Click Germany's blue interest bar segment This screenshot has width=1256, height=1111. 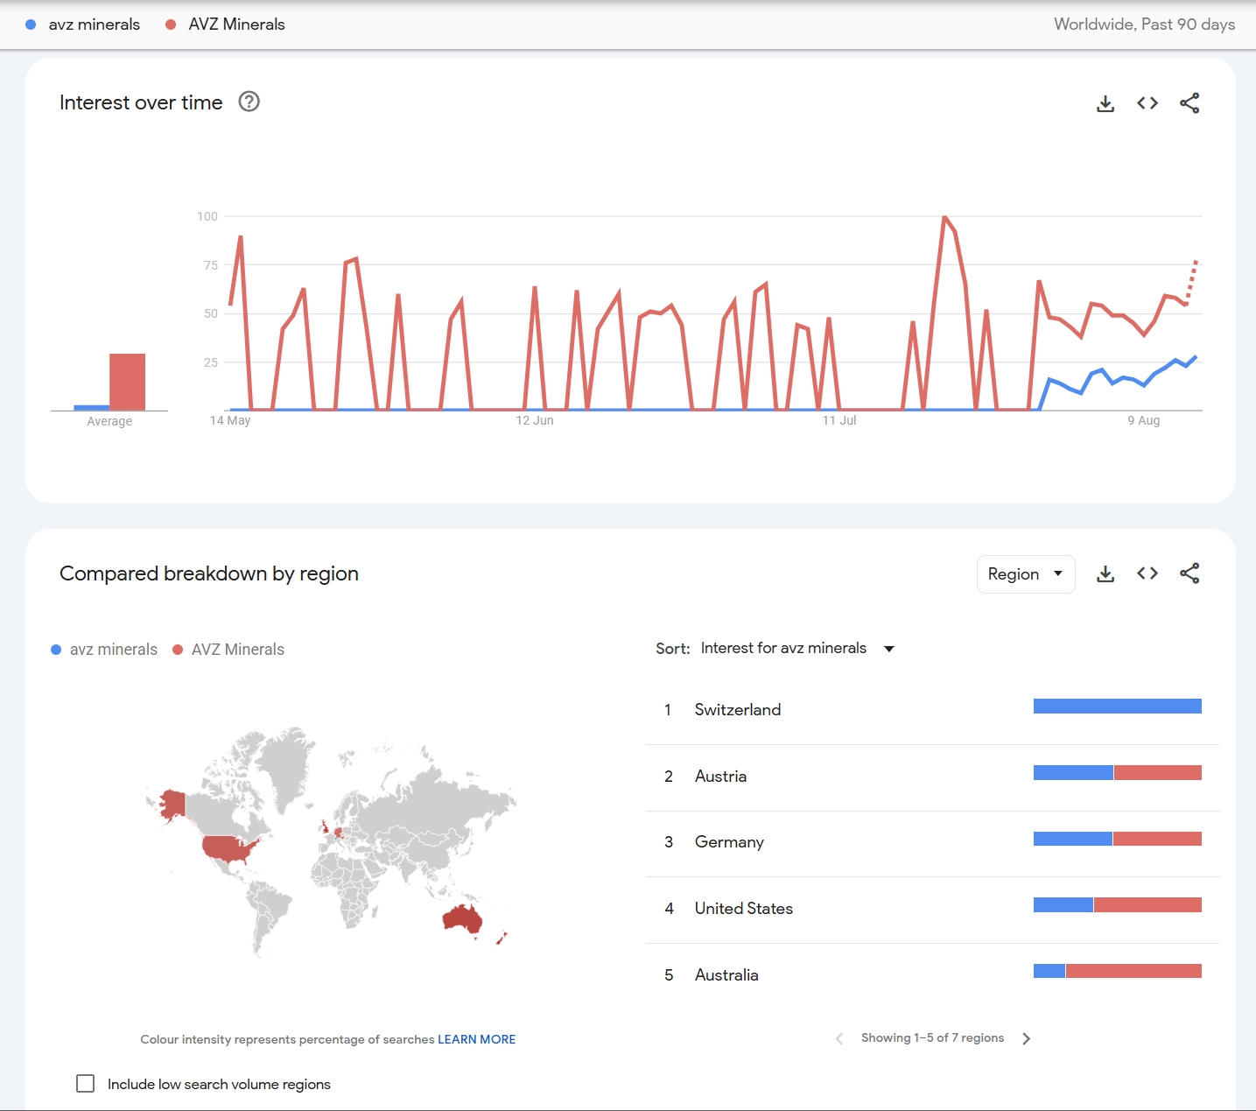[1073, 839]
